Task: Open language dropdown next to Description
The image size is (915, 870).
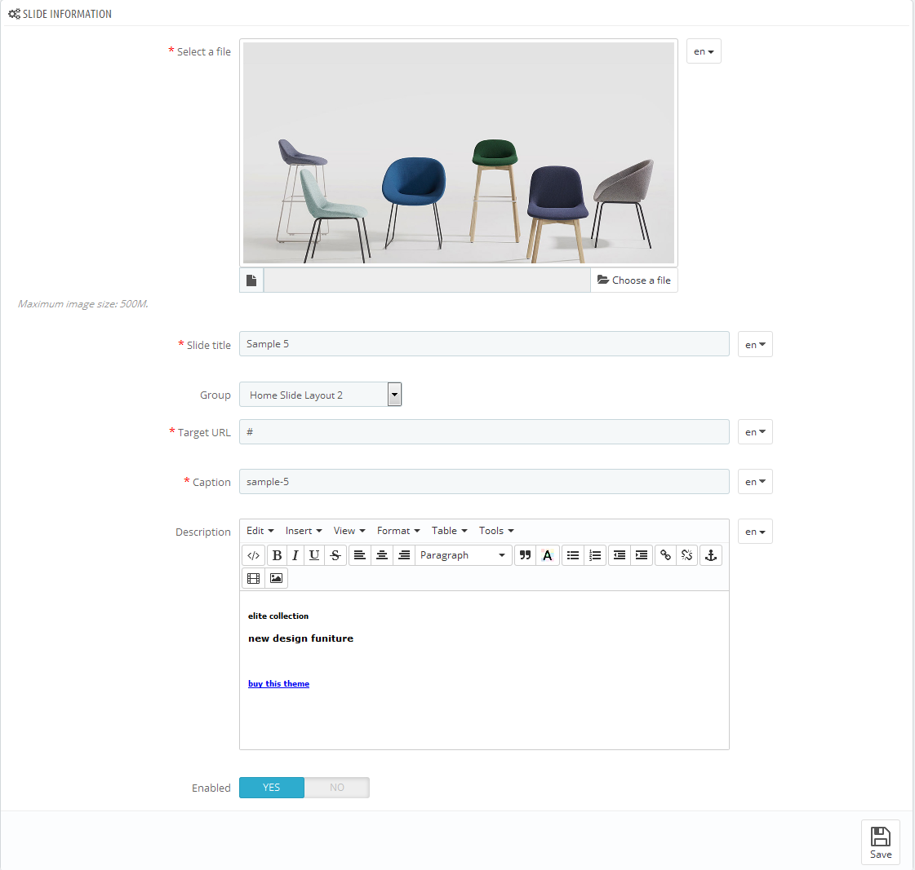Action: (755, 532)
